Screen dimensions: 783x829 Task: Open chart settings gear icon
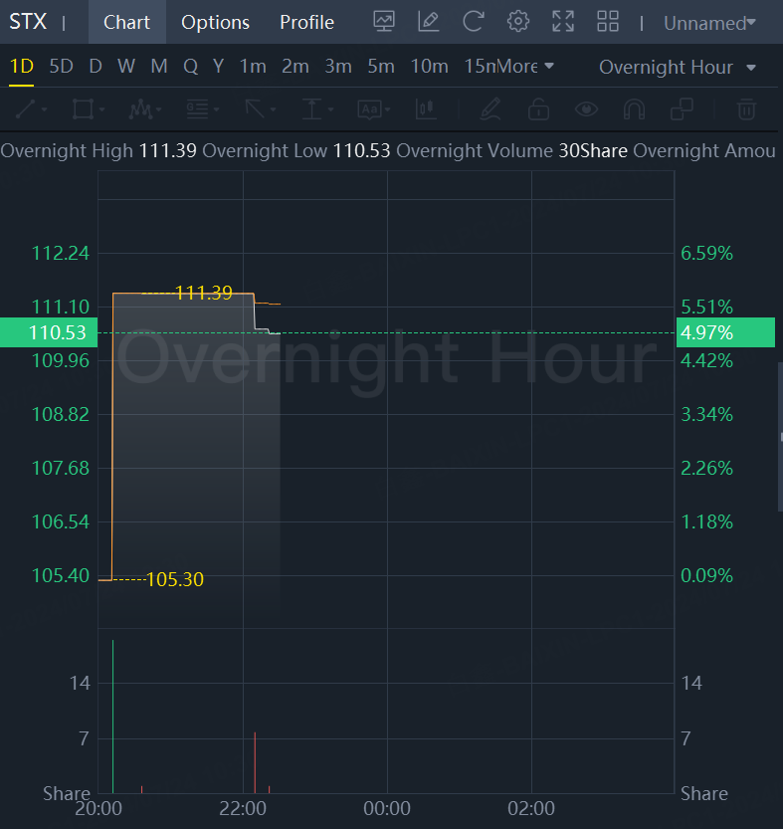(x=518, y=22)
